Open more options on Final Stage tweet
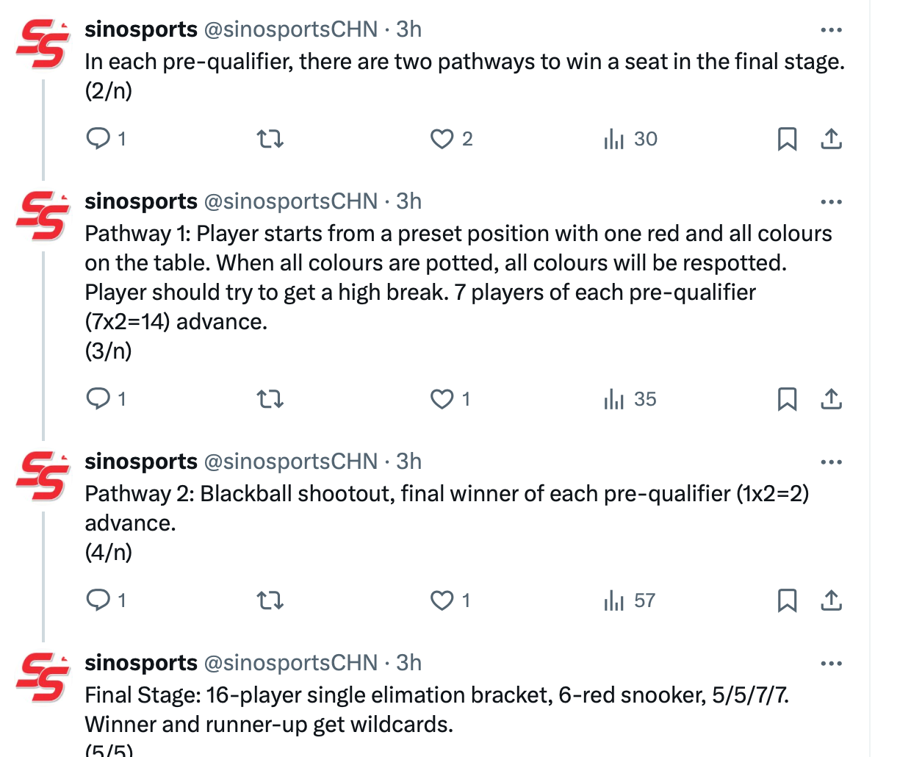The image size is (911, 757). coord(831,664)
